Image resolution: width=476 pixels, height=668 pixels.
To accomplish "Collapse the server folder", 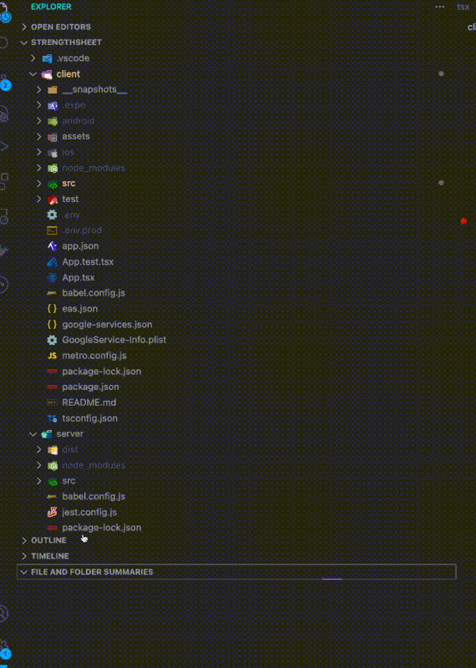I will [33, 434].
